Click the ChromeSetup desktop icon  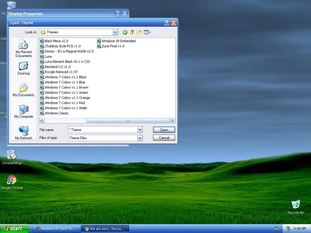(x=12, y=157)
